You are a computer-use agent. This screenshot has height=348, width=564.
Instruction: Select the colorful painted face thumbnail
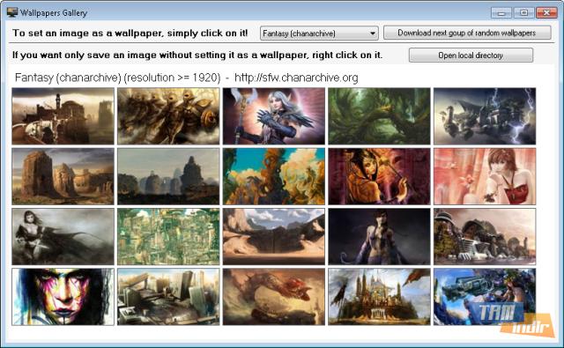click(x=63, y=297)
